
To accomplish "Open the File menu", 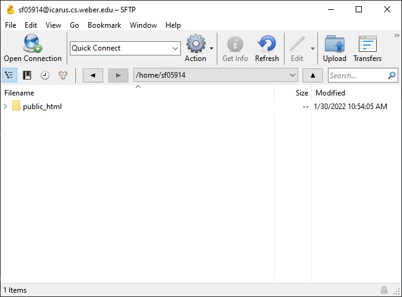I will click(x=10, y=25).
